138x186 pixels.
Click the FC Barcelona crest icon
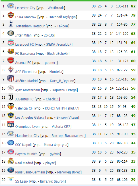pyautogui.click(x=11, y=51)
